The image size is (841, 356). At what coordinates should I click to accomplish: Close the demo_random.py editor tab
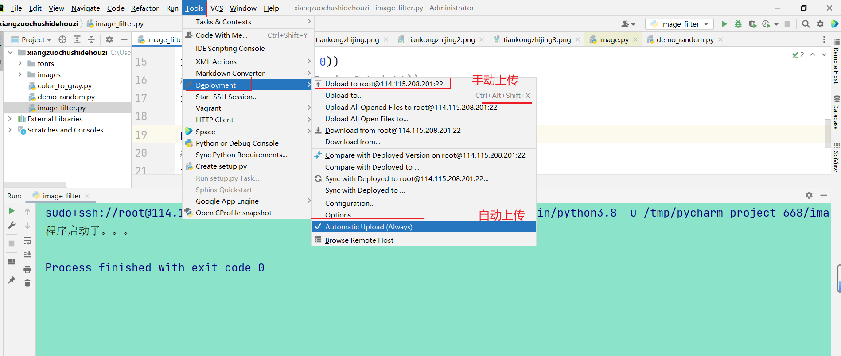[x=720, y=39]
